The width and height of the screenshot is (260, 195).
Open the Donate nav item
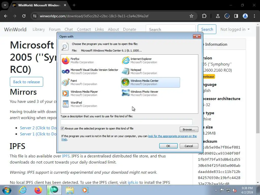(x=129, y=29)
